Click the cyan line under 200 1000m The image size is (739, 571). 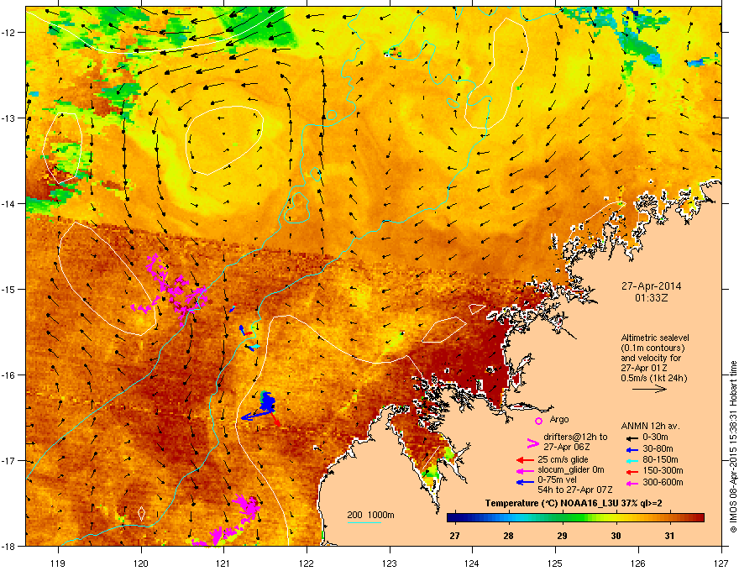tap(364, 522)
